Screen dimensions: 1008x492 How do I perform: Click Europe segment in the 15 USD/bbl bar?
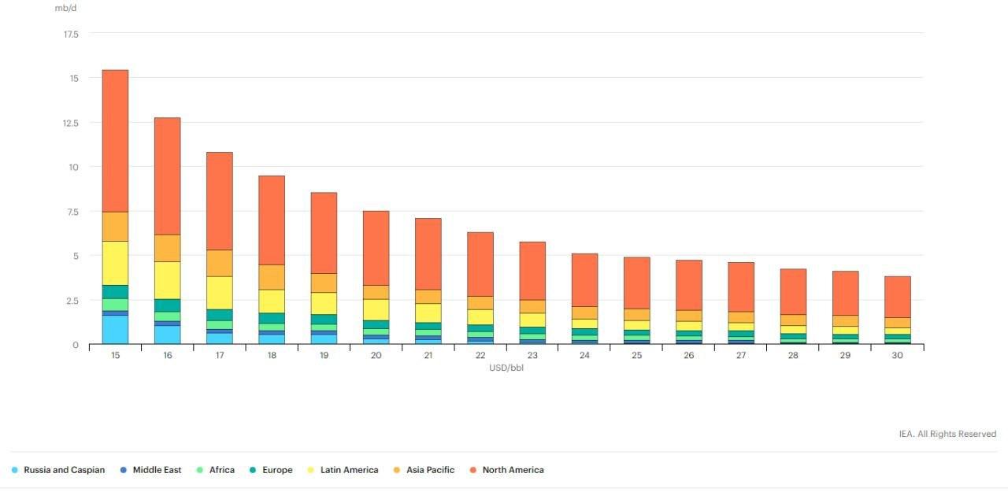(x=115, y=291)
